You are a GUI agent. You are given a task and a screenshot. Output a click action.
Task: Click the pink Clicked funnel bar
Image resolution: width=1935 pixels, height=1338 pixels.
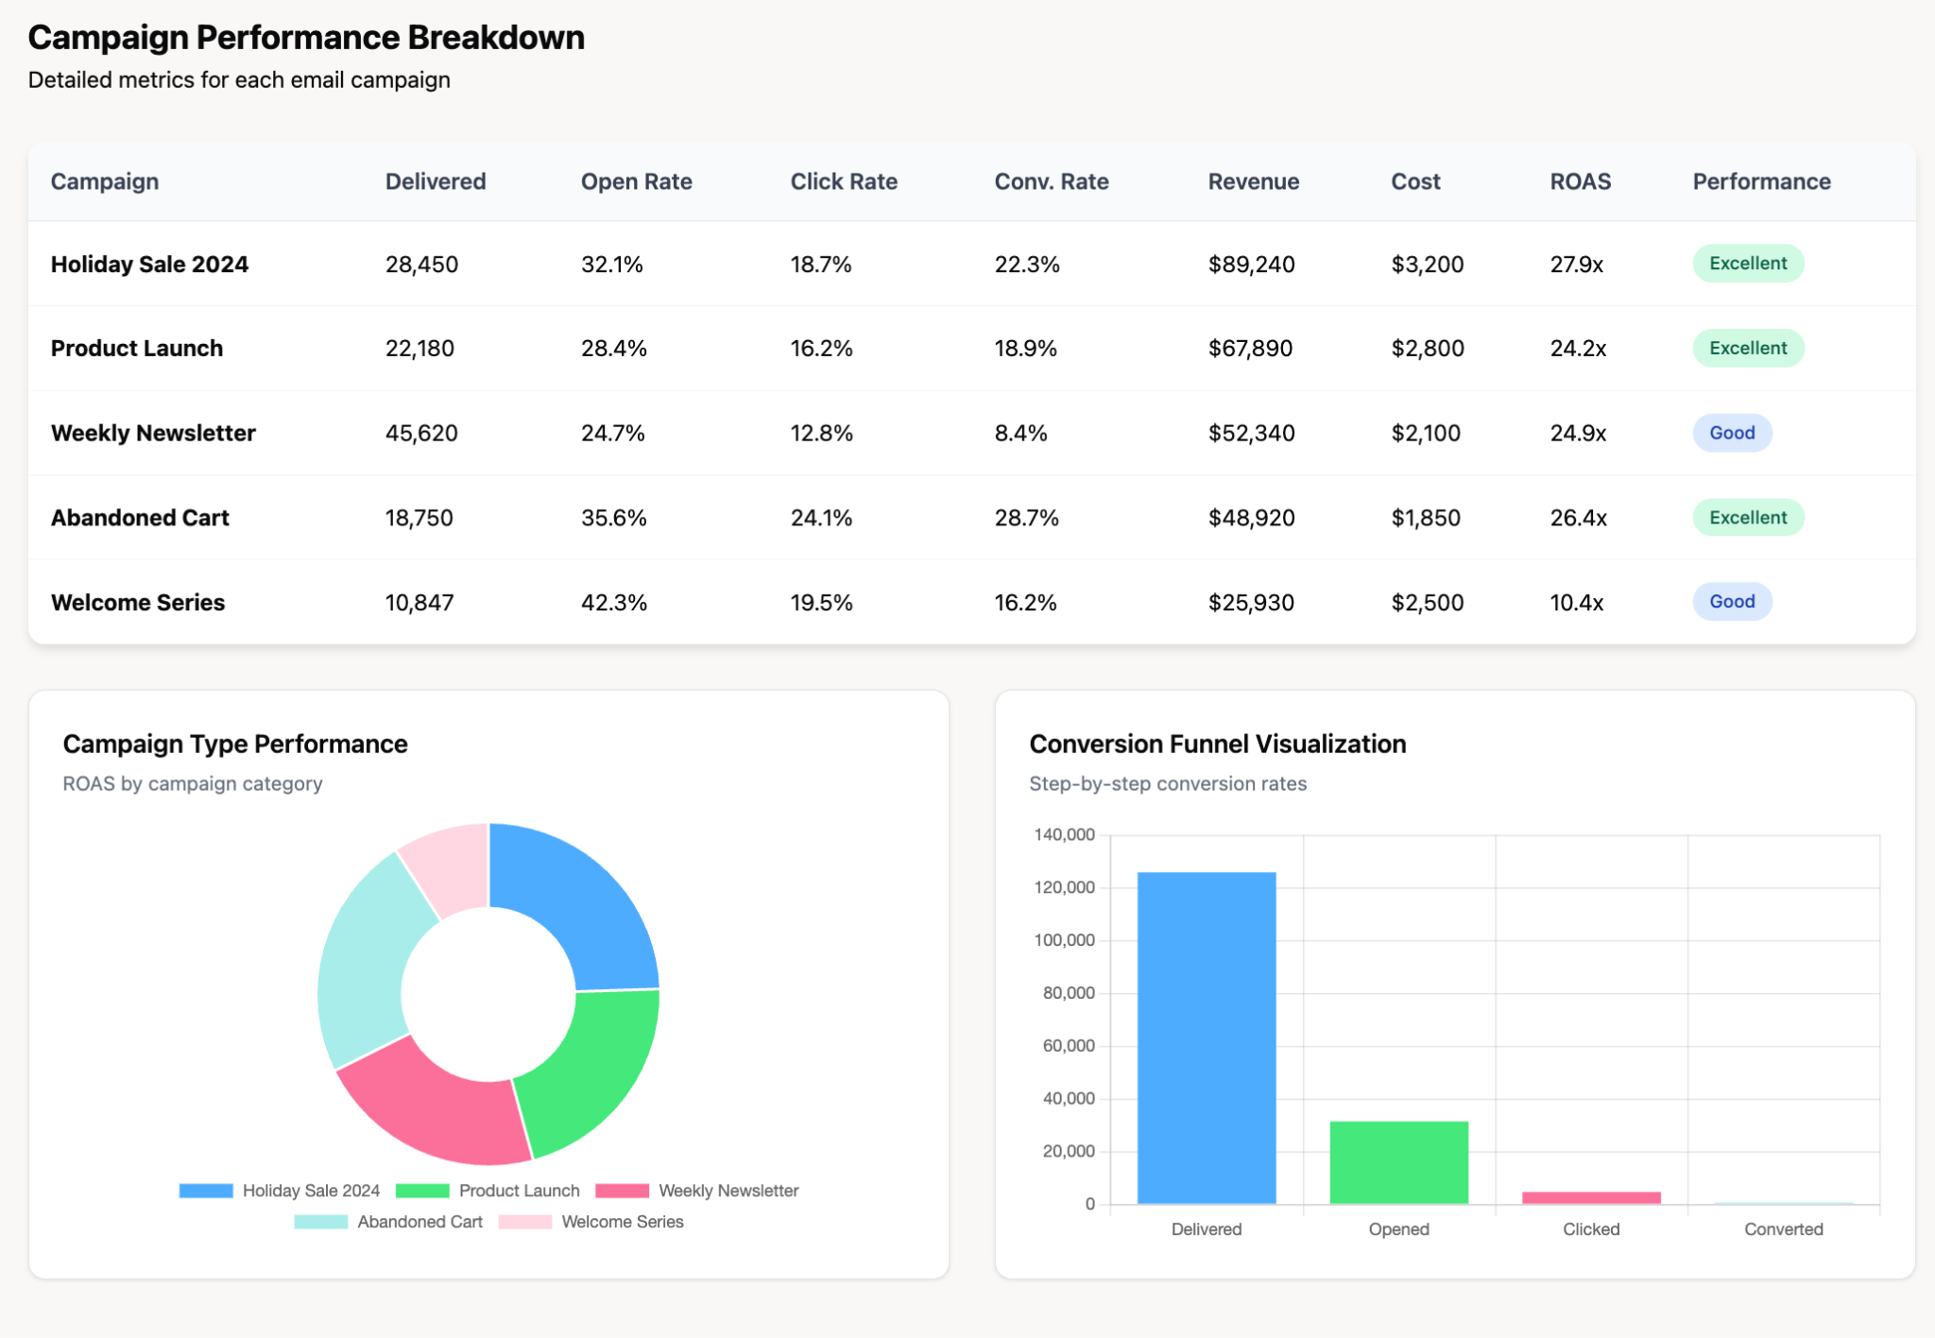pyautogui.click(x=1591, y=1198)
